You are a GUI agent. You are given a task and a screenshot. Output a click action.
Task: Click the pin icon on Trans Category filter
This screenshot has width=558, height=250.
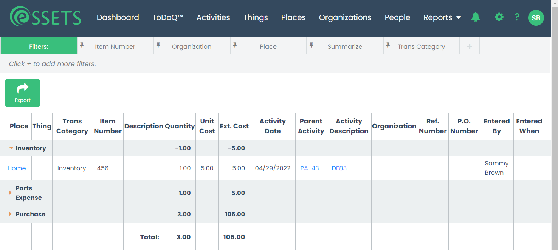click(x=388, y=45)
